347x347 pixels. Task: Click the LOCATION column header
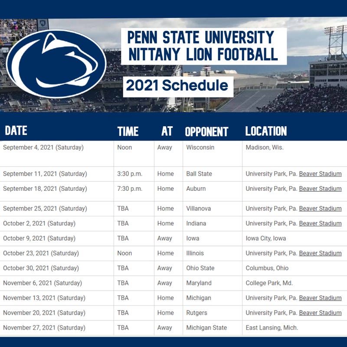266,131
